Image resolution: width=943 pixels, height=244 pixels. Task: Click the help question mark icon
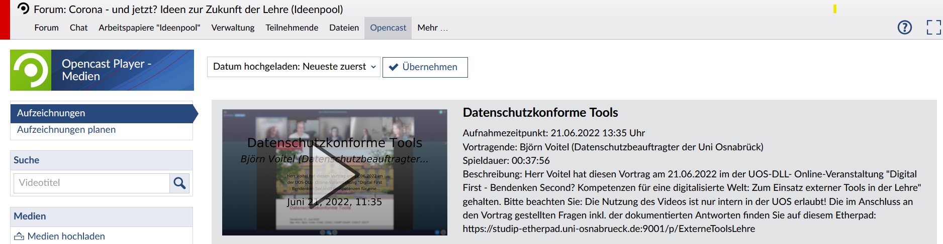pyautogui.click(x=904, y=28)
